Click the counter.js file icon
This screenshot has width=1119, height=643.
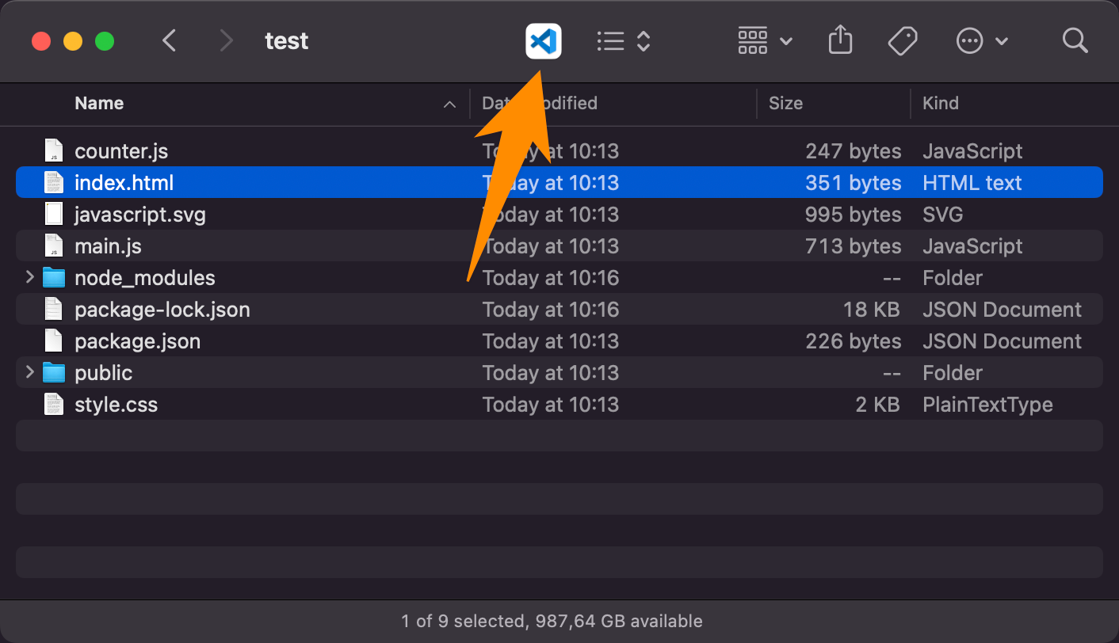click(53, 151)
